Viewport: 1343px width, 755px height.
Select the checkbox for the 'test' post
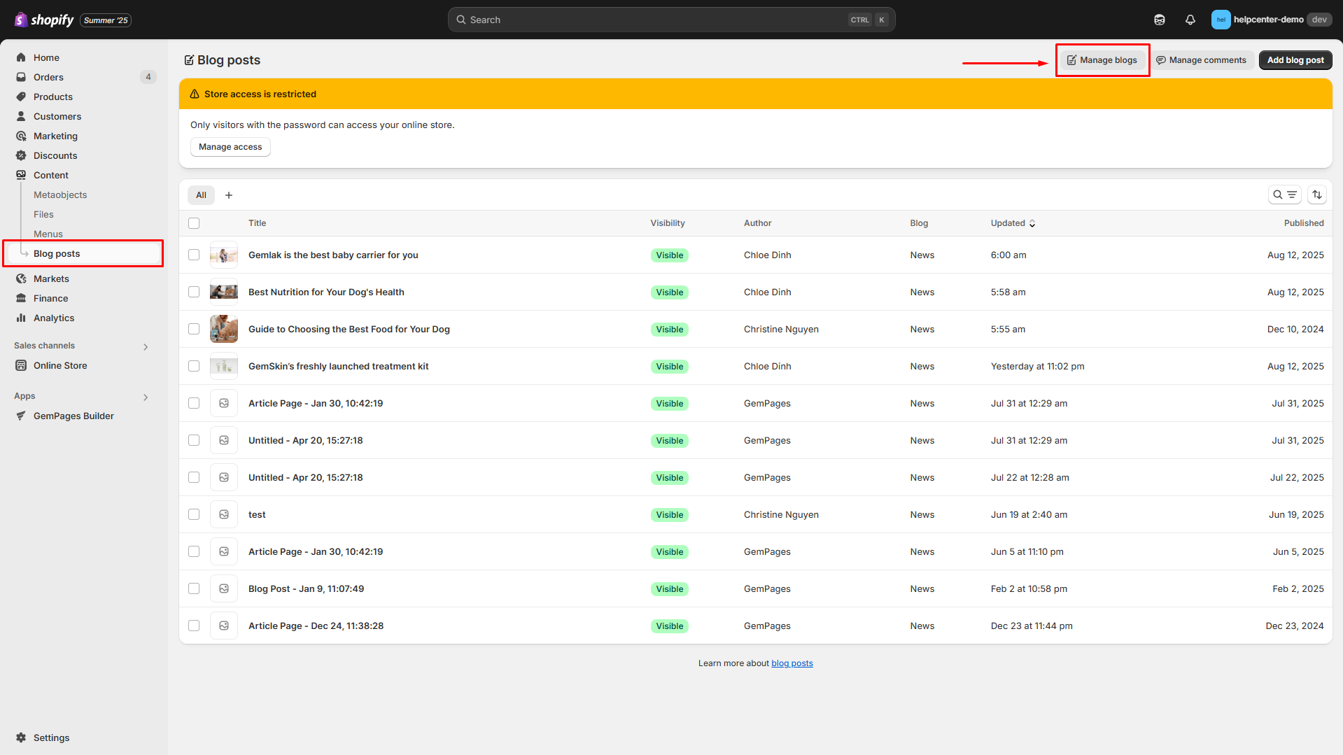click(x=194, y=514)
